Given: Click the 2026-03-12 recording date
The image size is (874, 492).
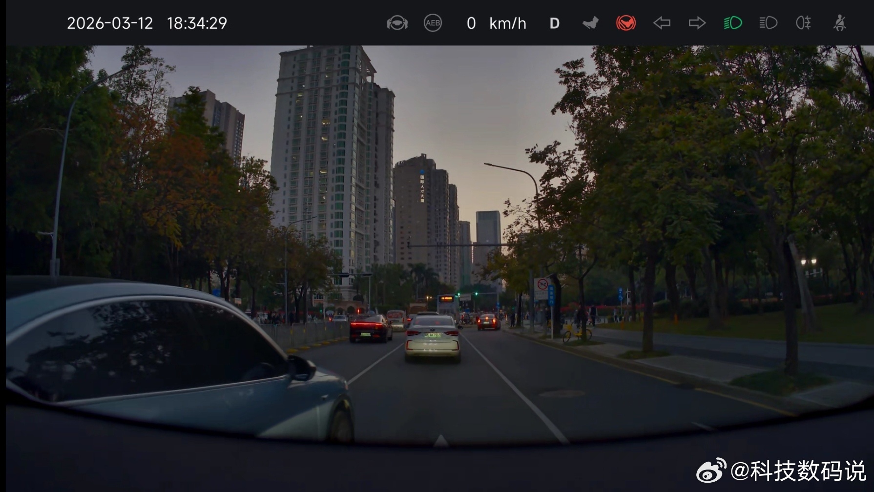Looking at the screenshot, I should (x=110, y=23).
